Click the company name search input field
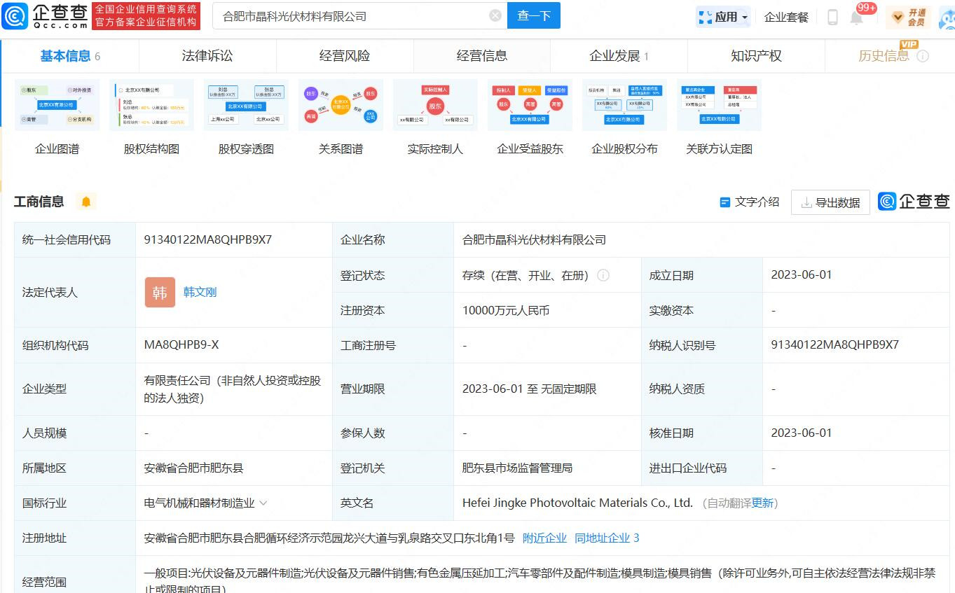 [350, 15]
